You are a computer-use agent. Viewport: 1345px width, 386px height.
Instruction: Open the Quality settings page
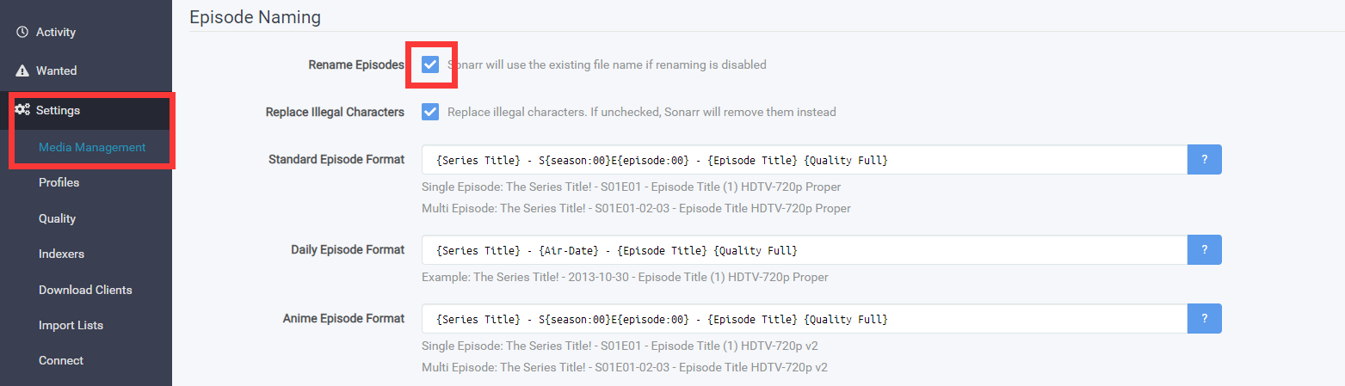point(57,219)
